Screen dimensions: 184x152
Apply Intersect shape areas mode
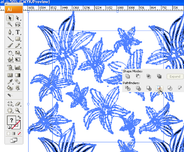(x=149, y=76)
